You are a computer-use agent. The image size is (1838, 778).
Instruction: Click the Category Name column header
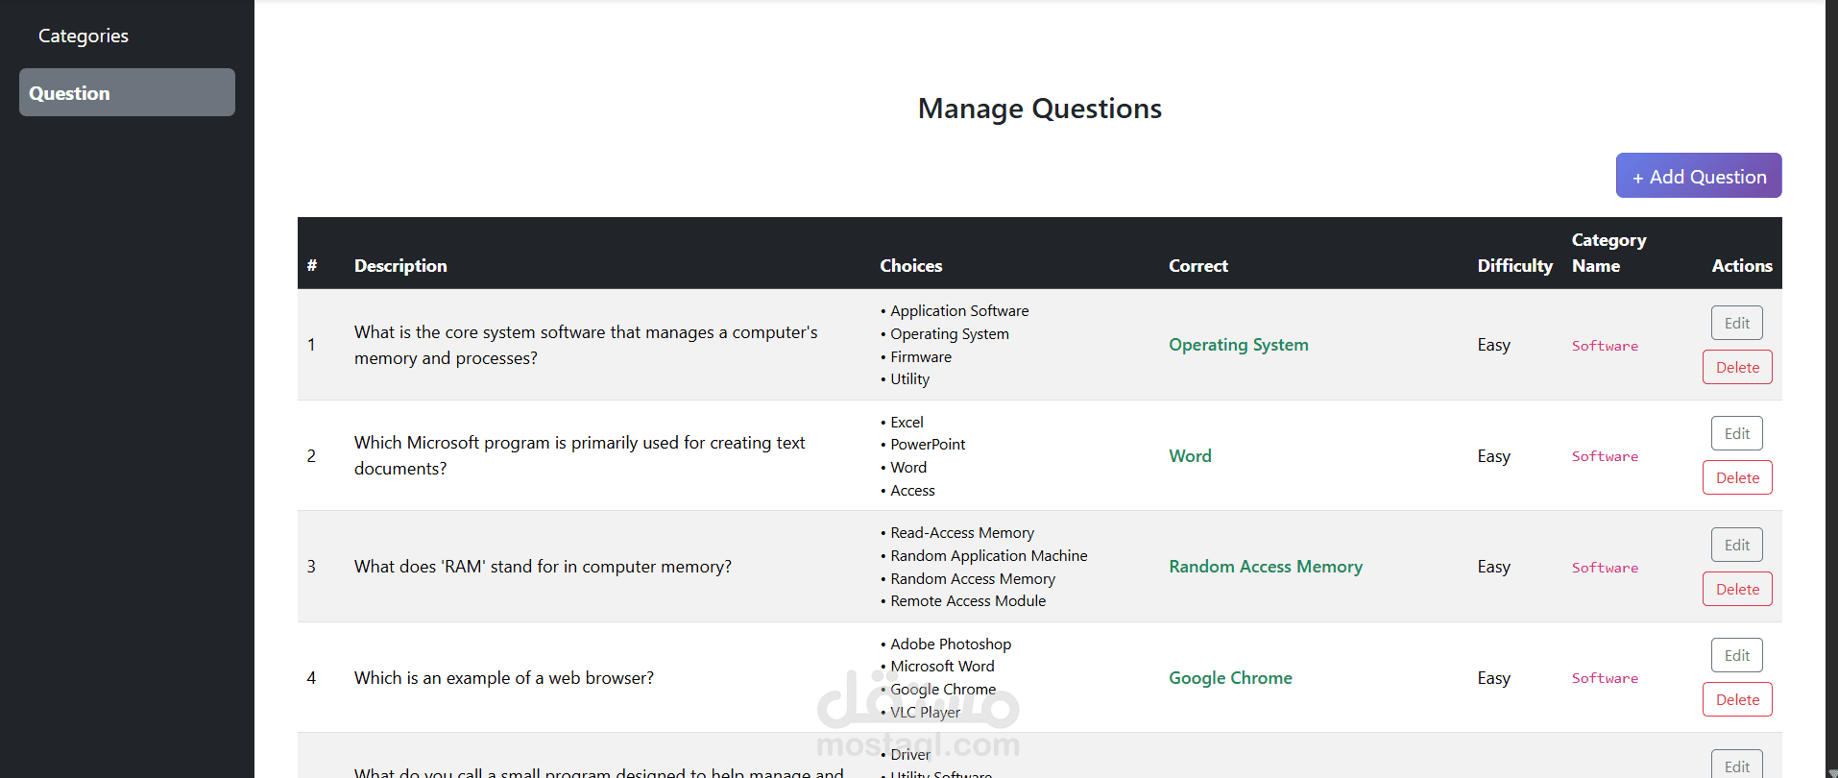(1608, 253)
